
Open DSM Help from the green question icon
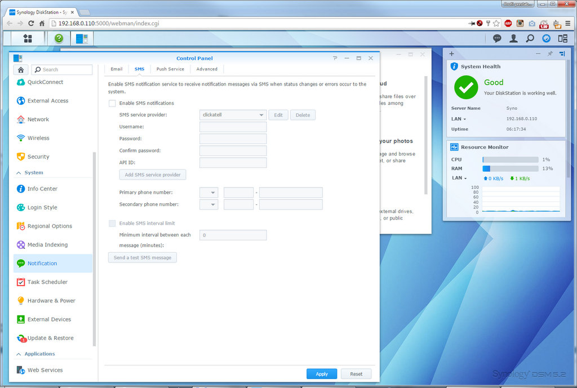(x=59, y=38)
